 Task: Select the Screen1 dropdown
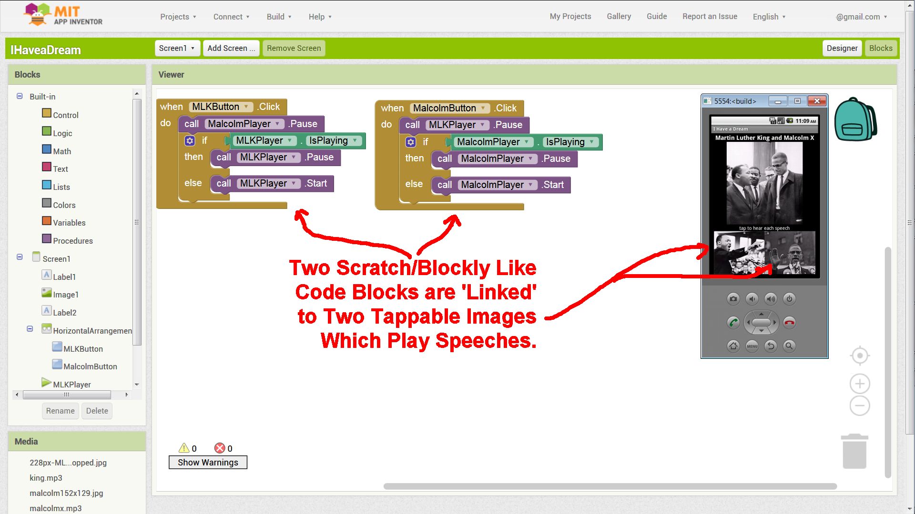coord(177,48)
